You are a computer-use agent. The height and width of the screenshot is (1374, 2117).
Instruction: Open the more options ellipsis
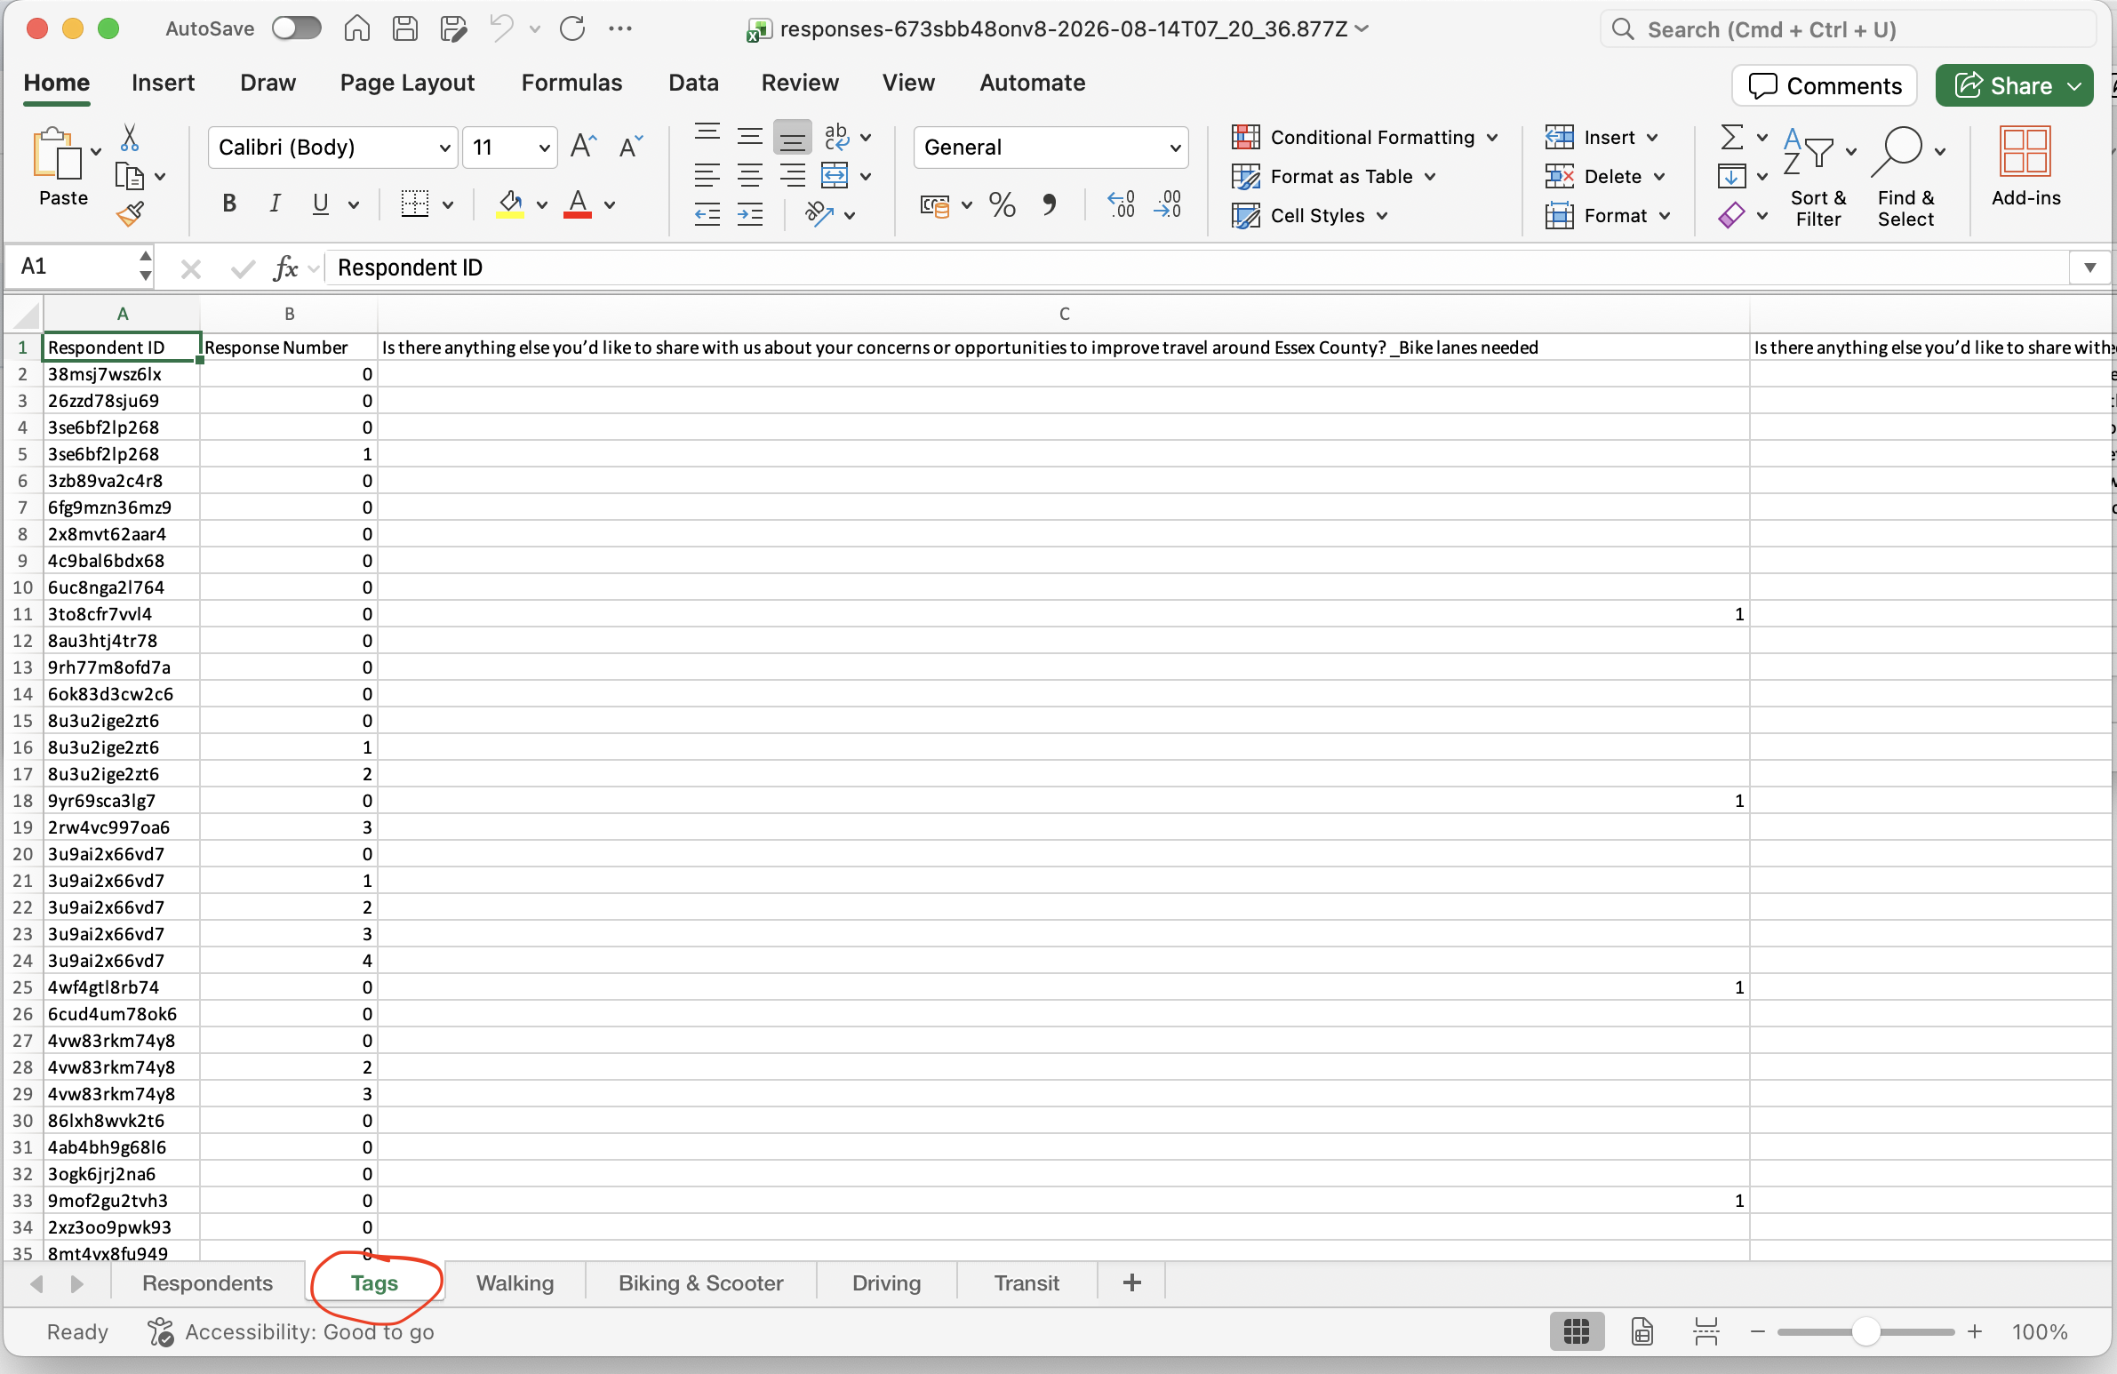click(620, 28)
